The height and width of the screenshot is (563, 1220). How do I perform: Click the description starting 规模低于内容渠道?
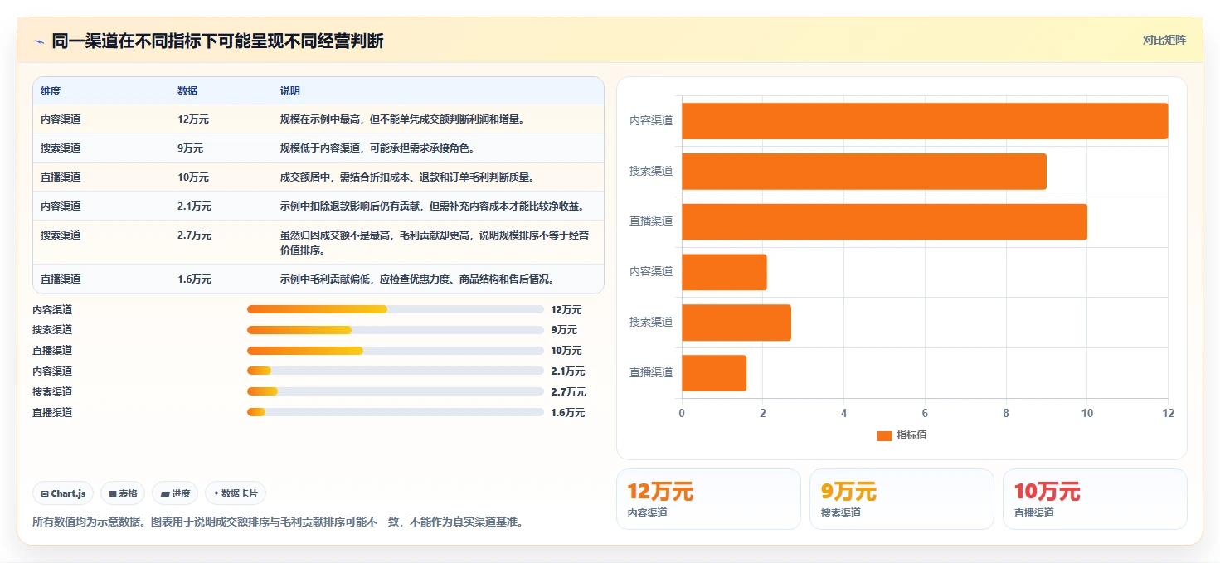click(x=377, y=148)
